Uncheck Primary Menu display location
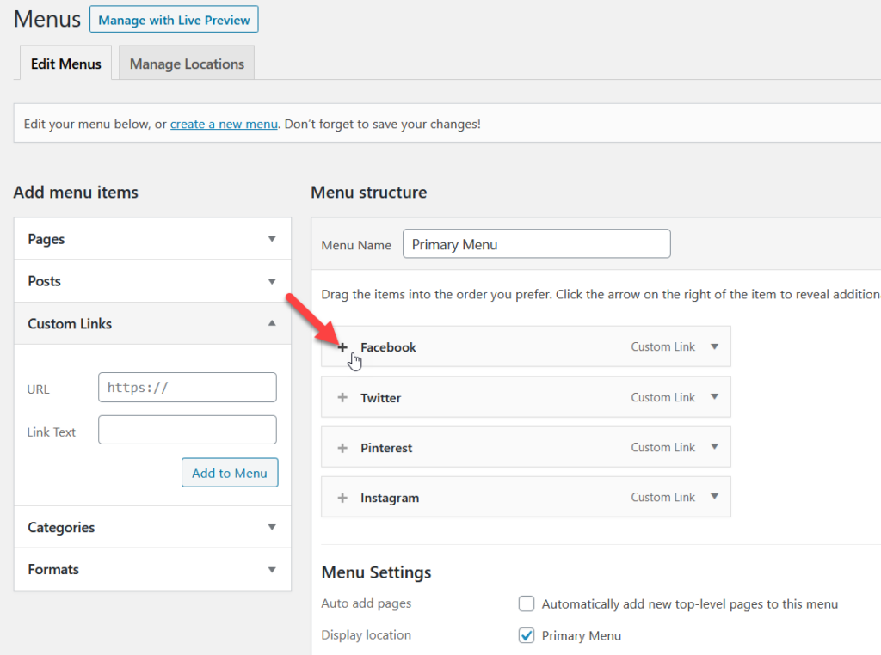This screenshot has height=655, width=881. (x=527, y=634)
